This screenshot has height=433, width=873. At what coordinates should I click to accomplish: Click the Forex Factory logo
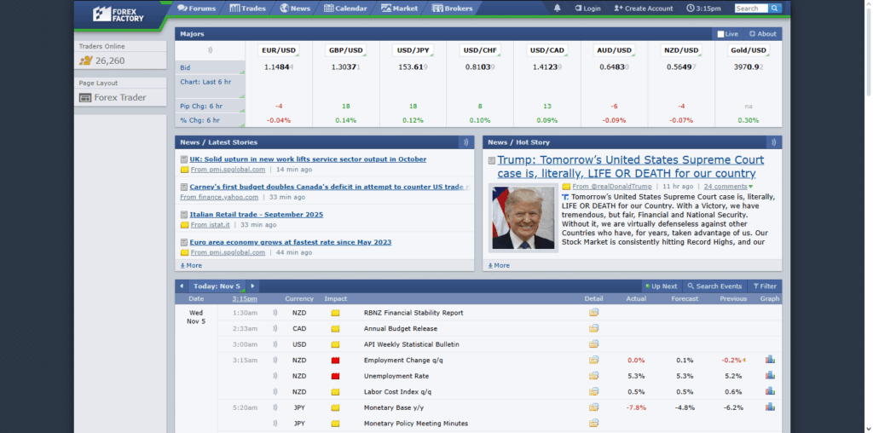pos(118,14)
